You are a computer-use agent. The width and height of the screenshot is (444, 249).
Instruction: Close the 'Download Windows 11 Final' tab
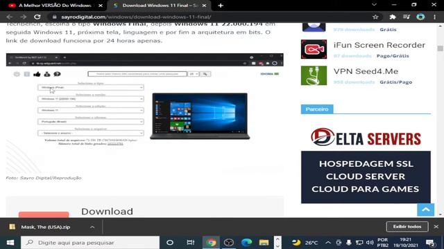[204, 6]
